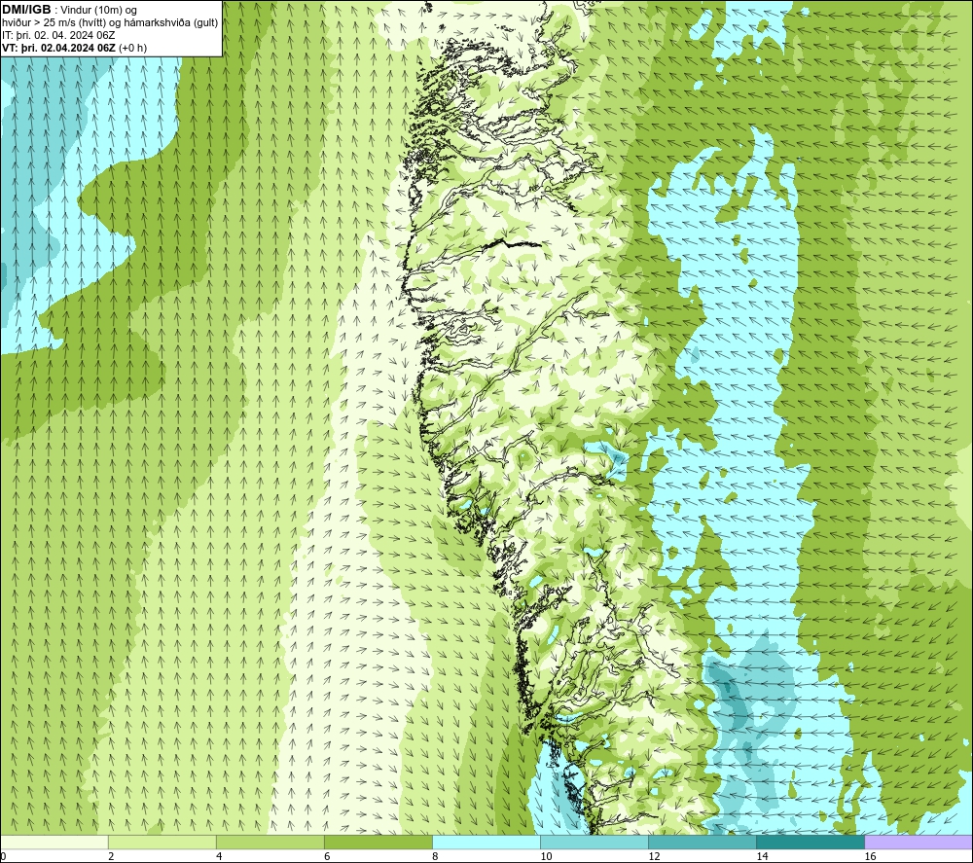Click the scale label 16
This screenshot has width=973, height=863.
coord(870,857)
